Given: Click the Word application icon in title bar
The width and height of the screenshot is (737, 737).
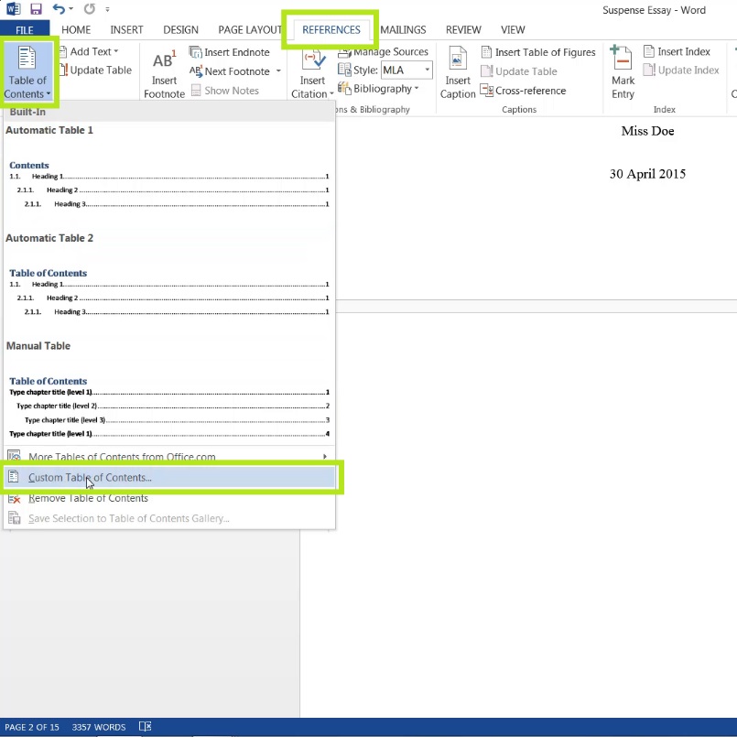Looking at the screenshot, I should (x=13, y=9).
